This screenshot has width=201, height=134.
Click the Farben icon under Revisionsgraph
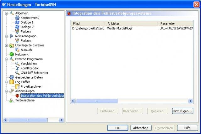coord(17,41)
